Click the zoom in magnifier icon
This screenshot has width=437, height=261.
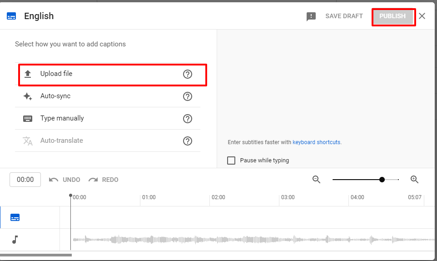coord(414,180)
